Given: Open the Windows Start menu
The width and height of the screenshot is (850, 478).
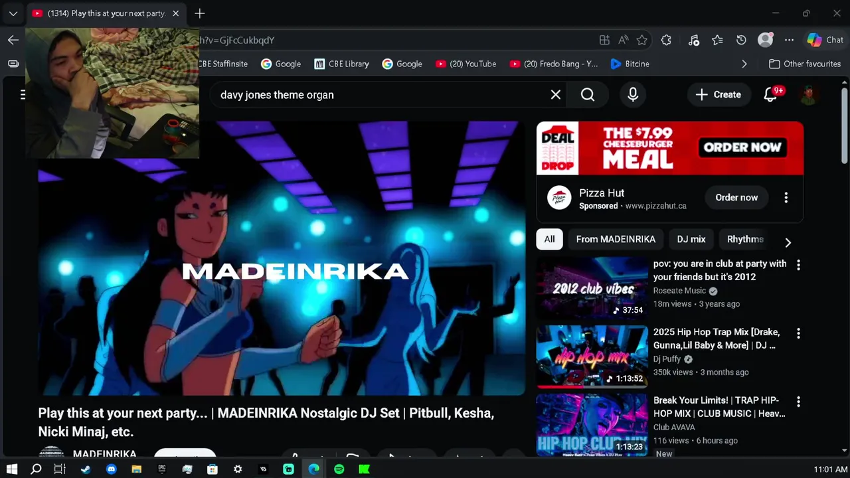Looking at the screenshot, I should [11, 469].
